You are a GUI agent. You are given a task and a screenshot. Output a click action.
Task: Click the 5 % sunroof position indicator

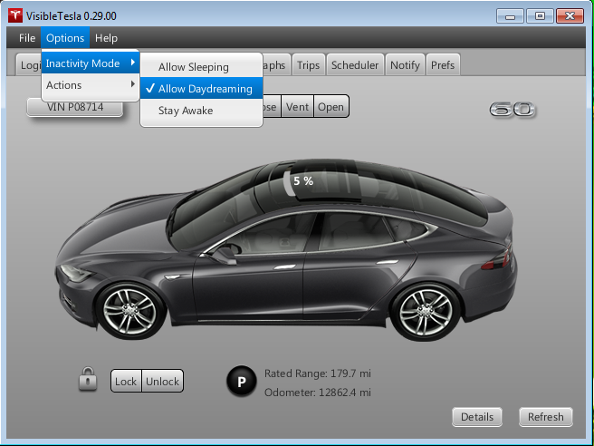(303, 181)
